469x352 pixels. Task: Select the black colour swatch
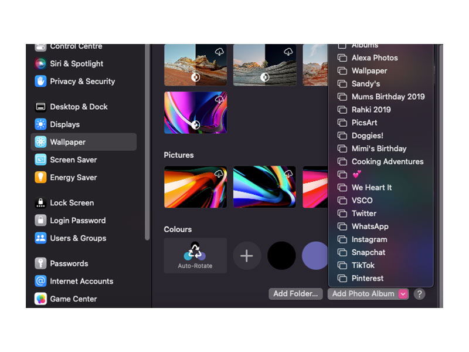coord(281,256)
